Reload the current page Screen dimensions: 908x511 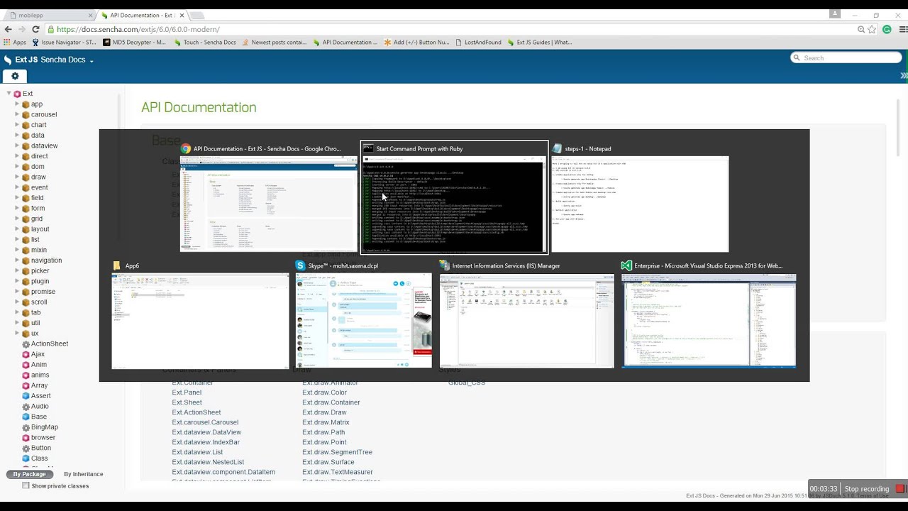35,29
